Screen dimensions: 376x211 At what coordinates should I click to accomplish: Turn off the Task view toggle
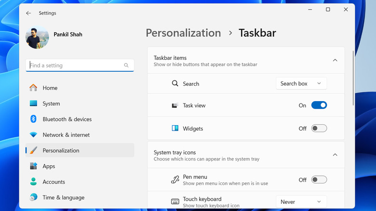point(319,105)
